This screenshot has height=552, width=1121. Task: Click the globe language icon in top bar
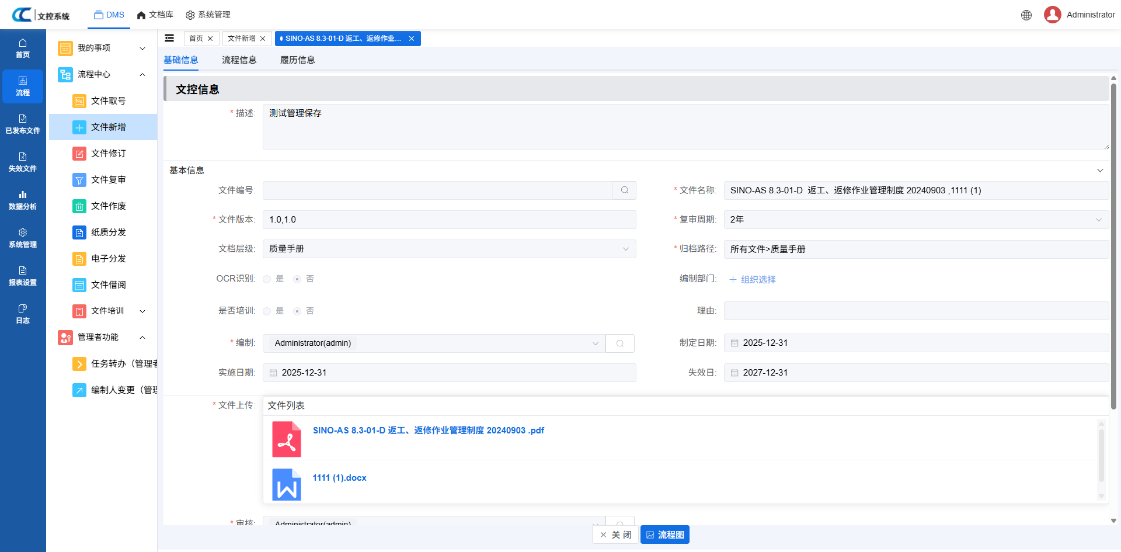point(1026,15)
